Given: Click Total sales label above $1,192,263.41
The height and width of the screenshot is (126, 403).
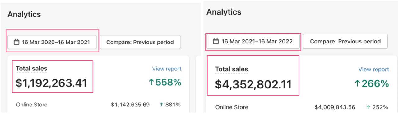Looking at the screenshot, I should pyautogui.click(x=31, y=69).
